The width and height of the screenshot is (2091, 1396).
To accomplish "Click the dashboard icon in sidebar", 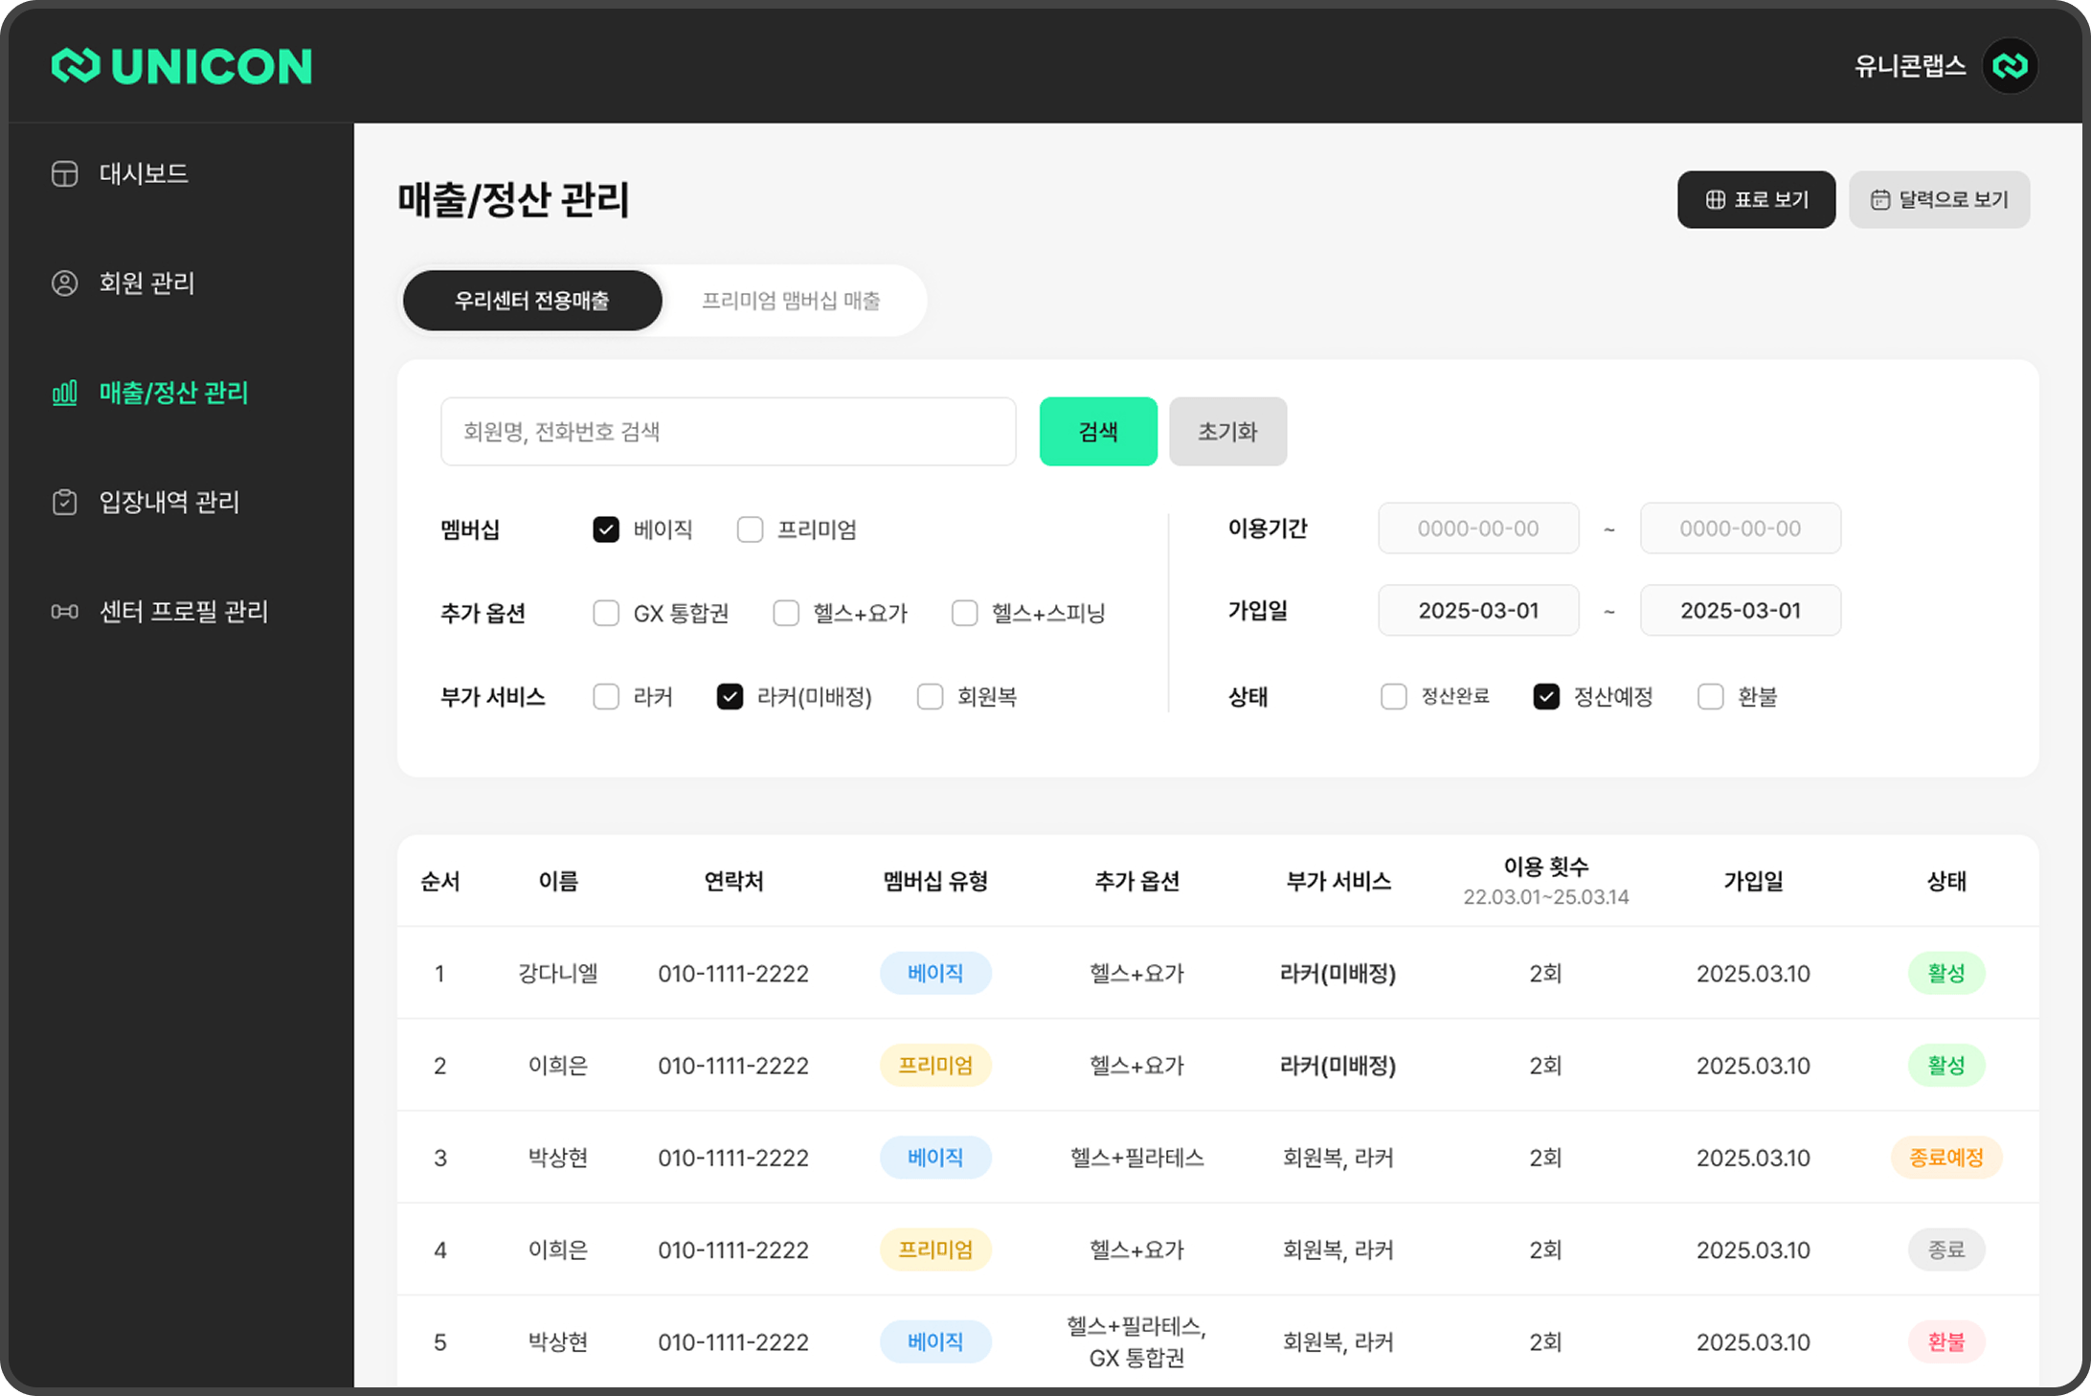I will coord(64,174).
